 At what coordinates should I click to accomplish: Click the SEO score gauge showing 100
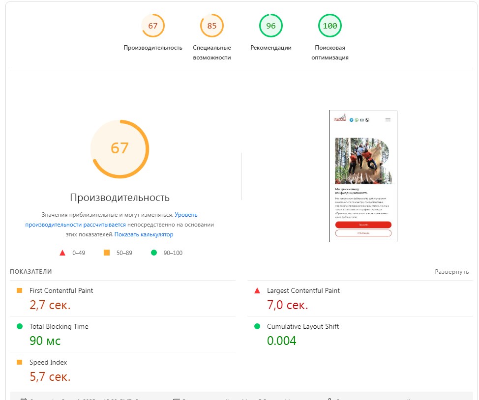coord(330,26)
